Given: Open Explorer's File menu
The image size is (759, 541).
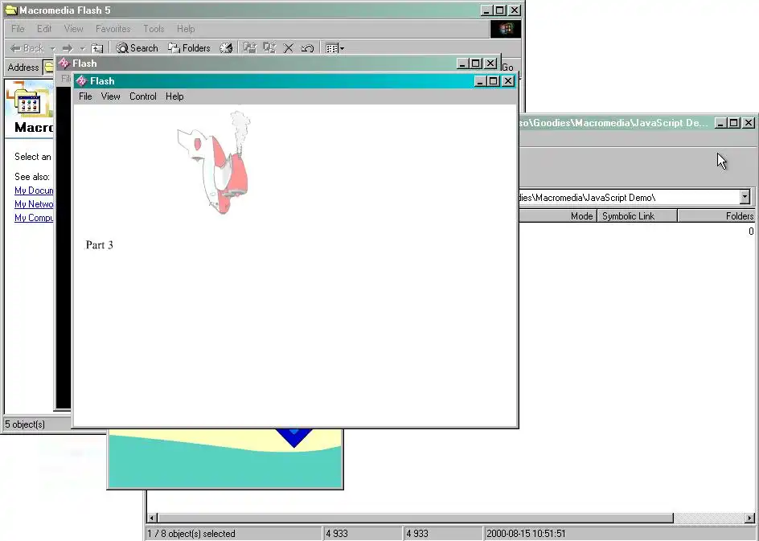Looking at the screenshot, I should pyautogui.click(x=18, y=29).
